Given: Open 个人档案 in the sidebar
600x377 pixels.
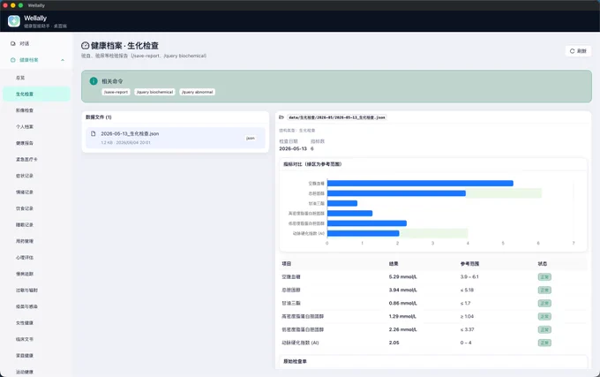Looking at the screenshot, I should click(x=36, y=126).
